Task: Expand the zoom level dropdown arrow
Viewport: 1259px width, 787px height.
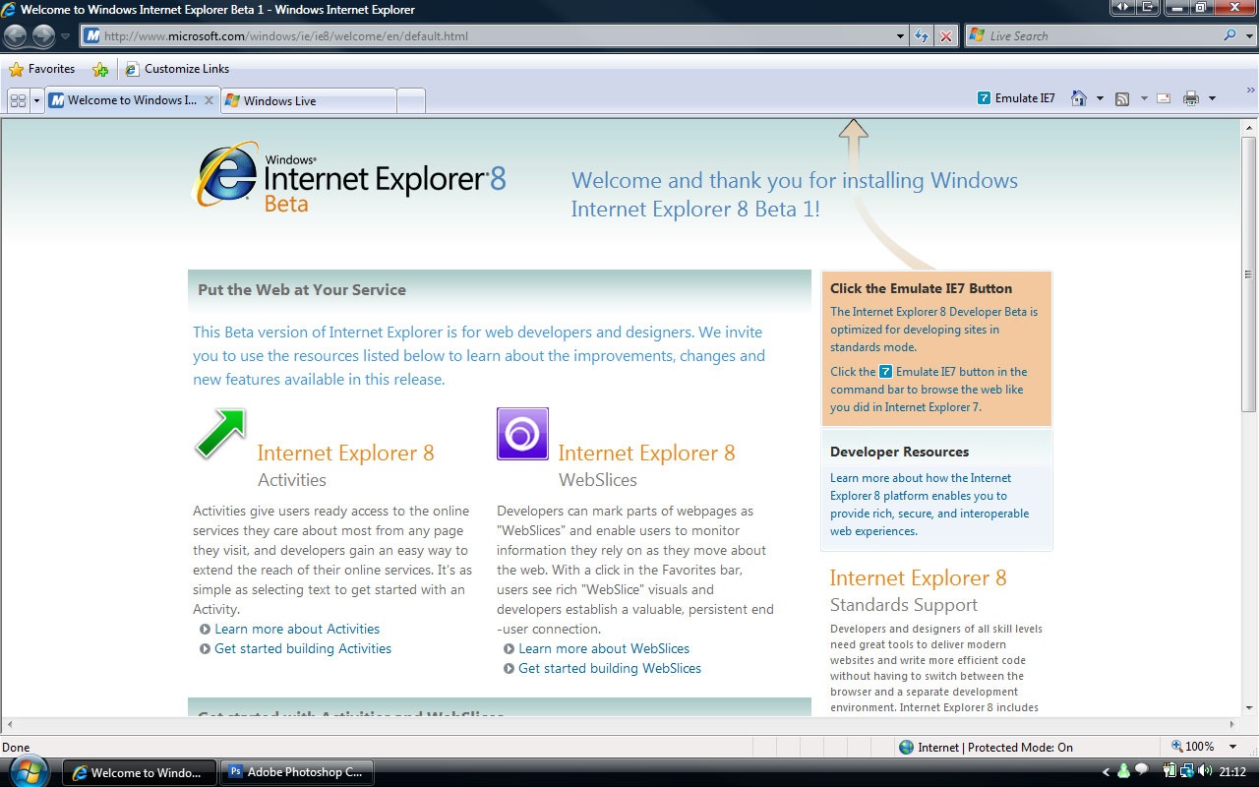Action: coord(1233,748)
